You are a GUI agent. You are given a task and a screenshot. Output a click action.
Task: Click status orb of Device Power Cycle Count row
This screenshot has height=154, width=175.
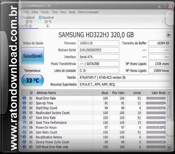click(x=24, y=142)
